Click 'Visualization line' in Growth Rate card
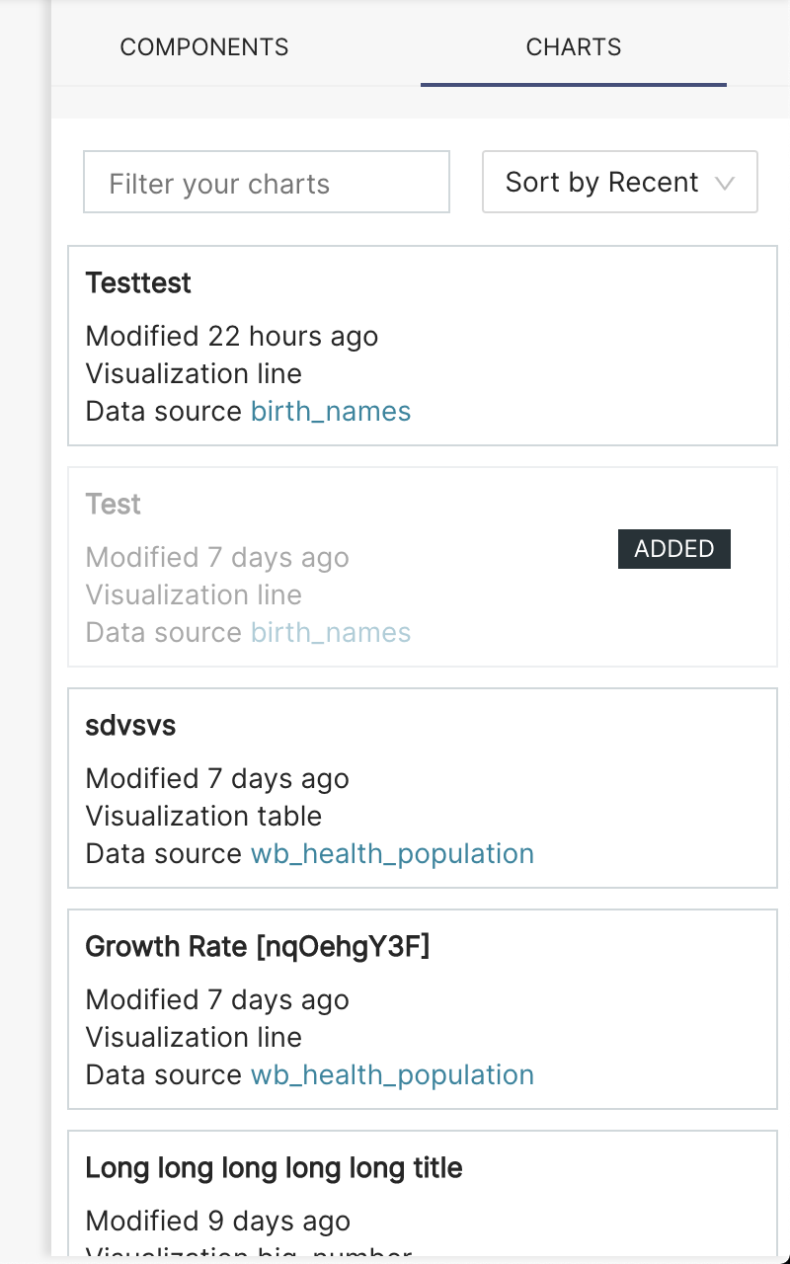 click(x=194, y=1038)
